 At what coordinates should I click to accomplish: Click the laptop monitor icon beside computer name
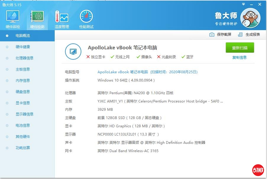(x=73, y=52)
